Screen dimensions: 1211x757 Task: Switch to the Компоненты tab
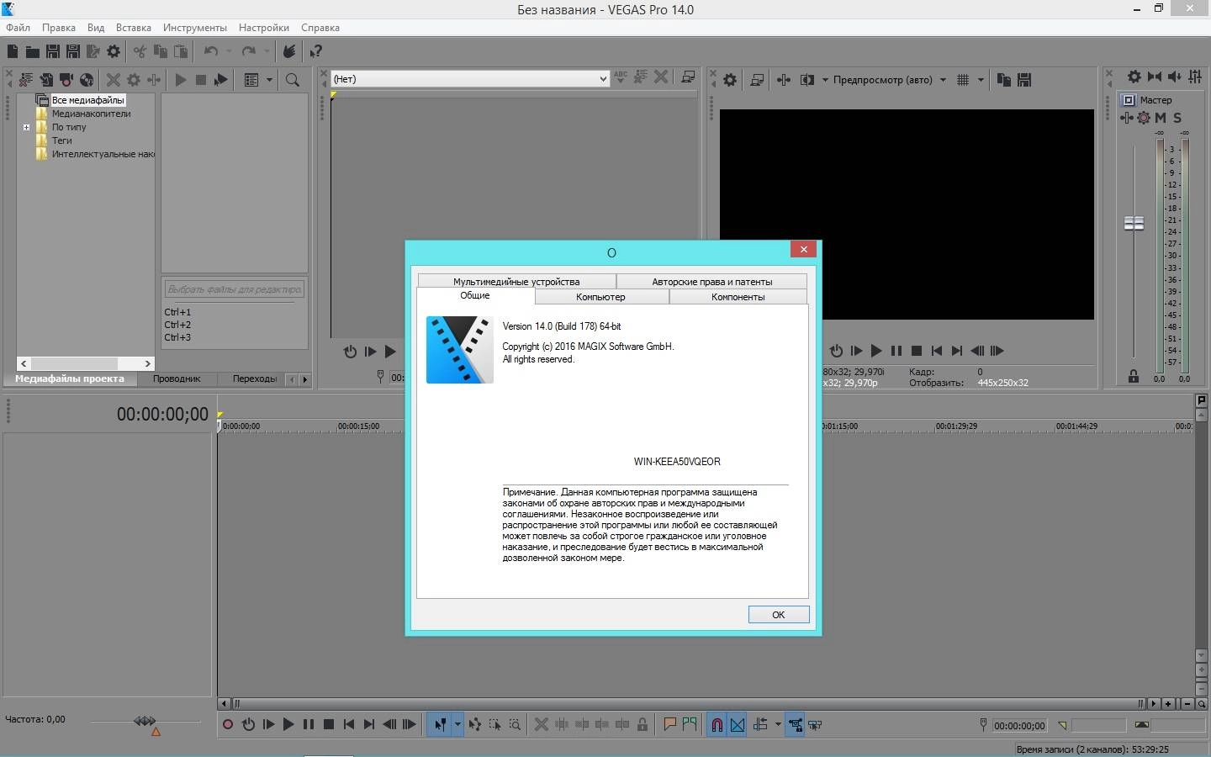(x=738, y=297)
